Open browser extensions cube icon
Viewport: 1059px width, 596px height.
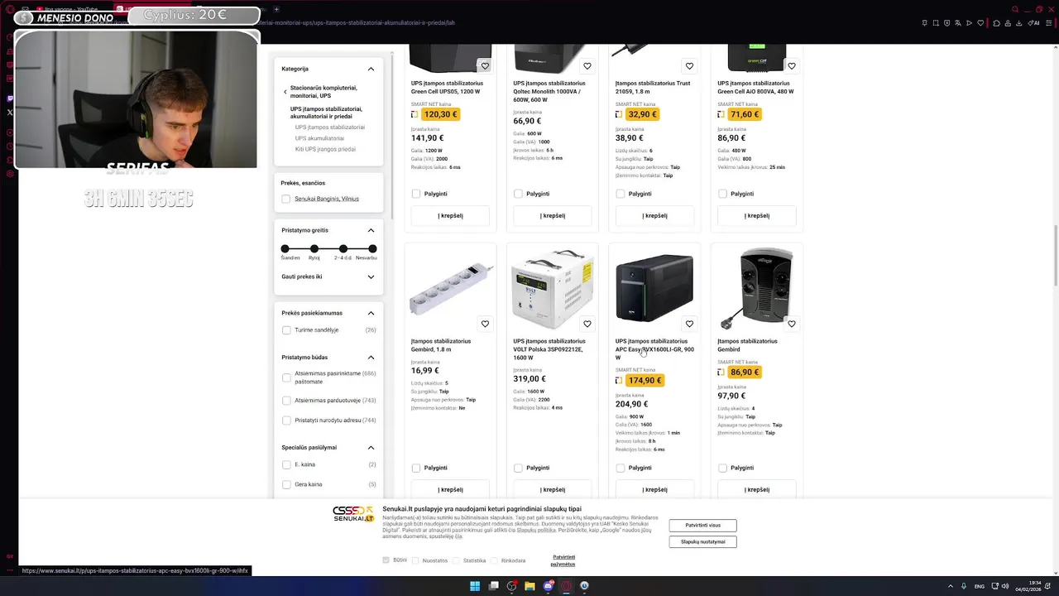point(996,23)
